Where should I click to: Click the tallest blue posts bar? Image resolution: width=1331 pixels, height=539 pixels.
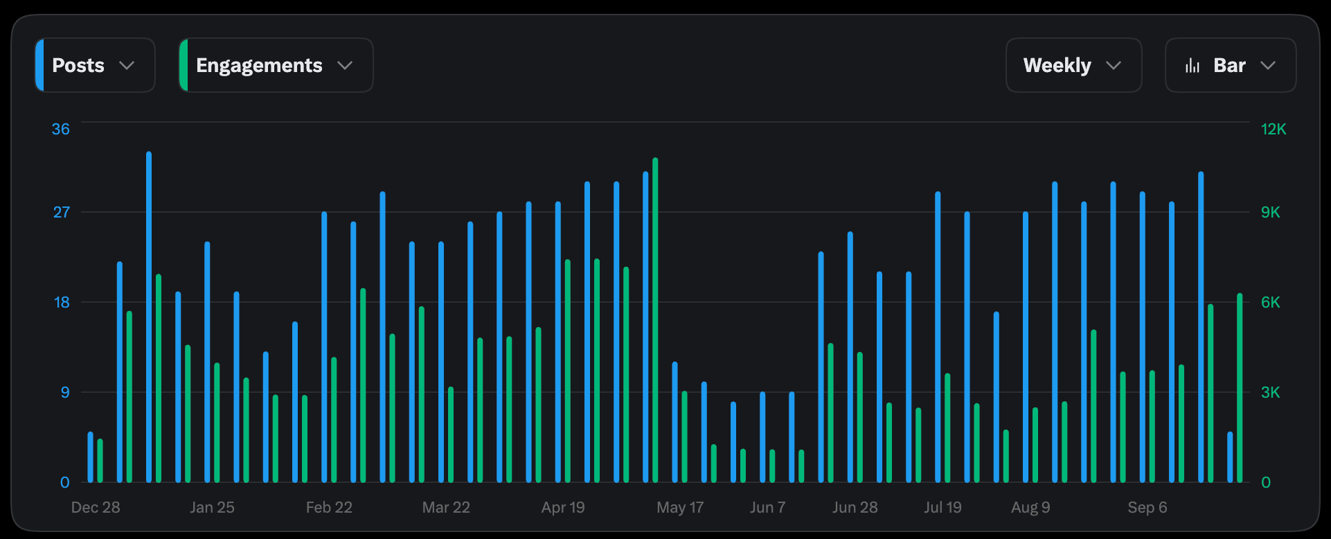(149, 317)
